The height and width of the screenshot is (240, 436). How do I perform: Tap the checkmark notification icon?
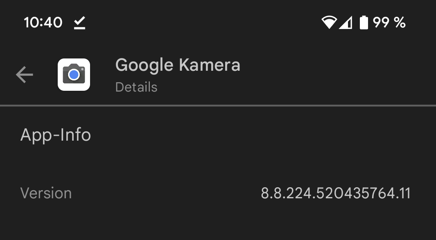pos(79,23)
